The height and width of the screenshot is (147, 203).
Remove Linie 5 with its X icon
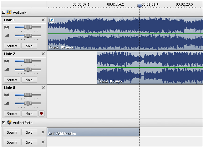pyautogui.click(x=43, y=88)
